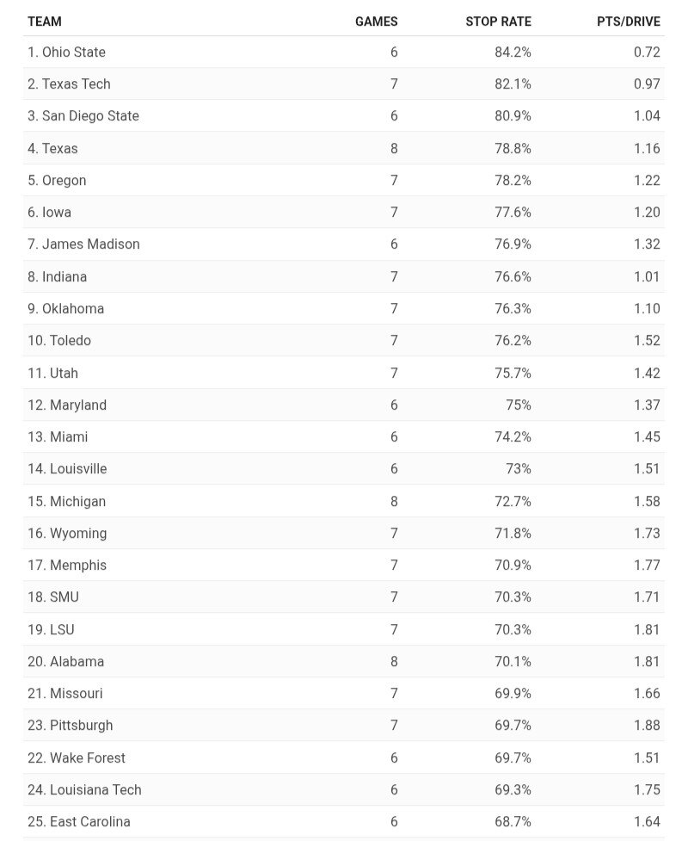
Task: Select the Indiana row
Action: (x=344, y=277)
